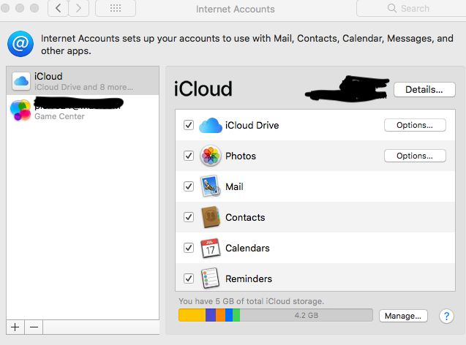Screen dimensions: 466x345
Task: Click the Calendars icon showing 17
Action: pos(211,248)
